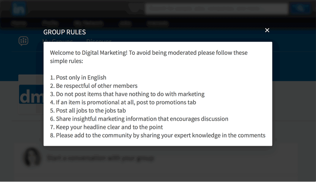Click the rule 'Post only in English'
The width and height of the screenshot is (316, 182).
click(x=78, y=77)
